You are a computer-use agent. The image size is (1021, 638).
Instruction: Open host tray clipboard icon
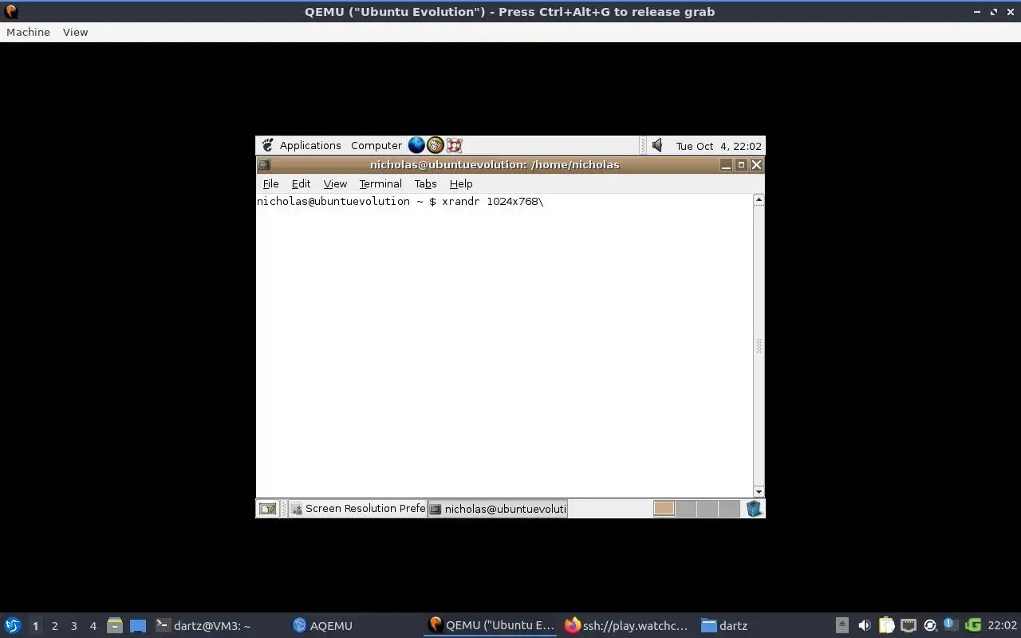click(886, 625)
